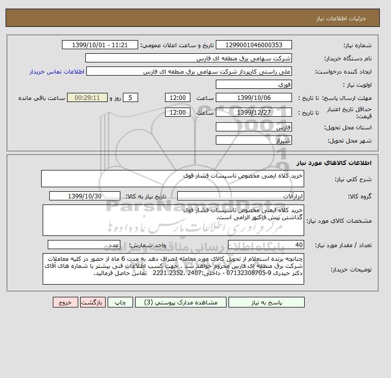391x378 pixels.
Task: Click the گروه کالا label
Action: tap(360, 196)
